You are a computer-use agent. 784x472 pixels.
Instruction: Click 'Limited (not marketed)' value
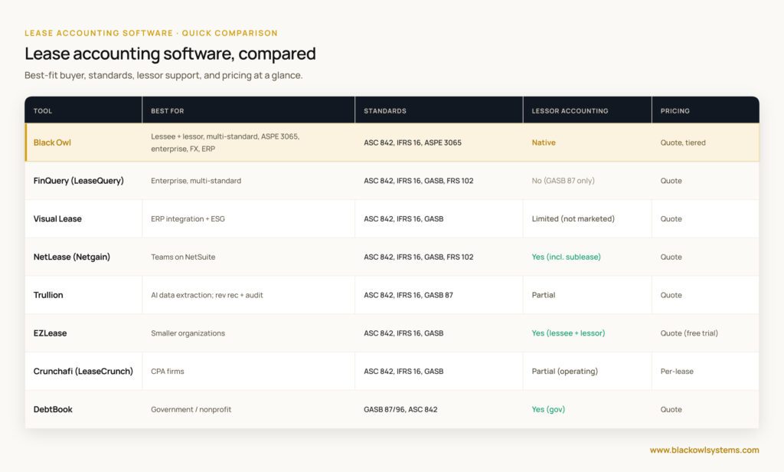point(573,218)
